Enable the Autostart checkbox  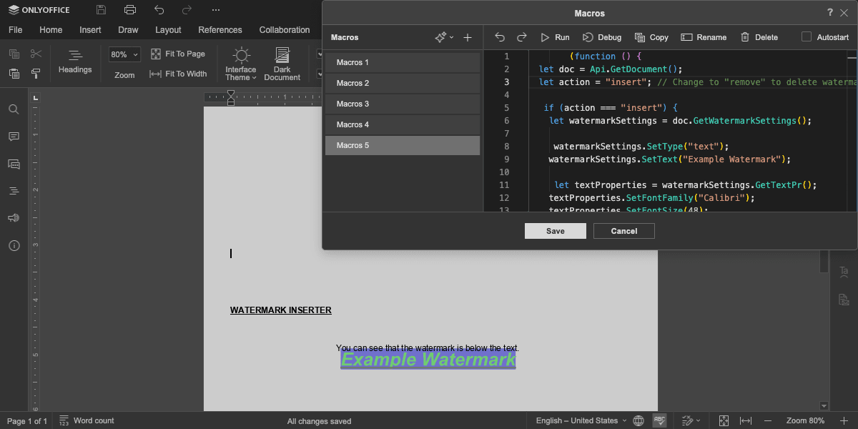(807, 37)
